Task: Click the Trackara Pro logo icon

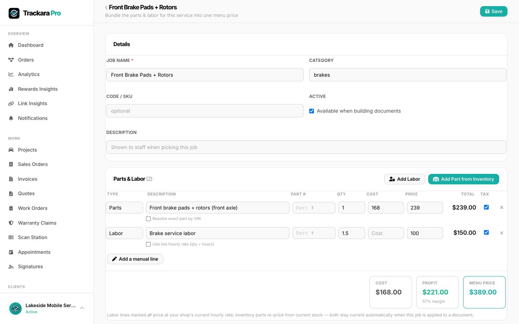Action: tap(14, 13)
